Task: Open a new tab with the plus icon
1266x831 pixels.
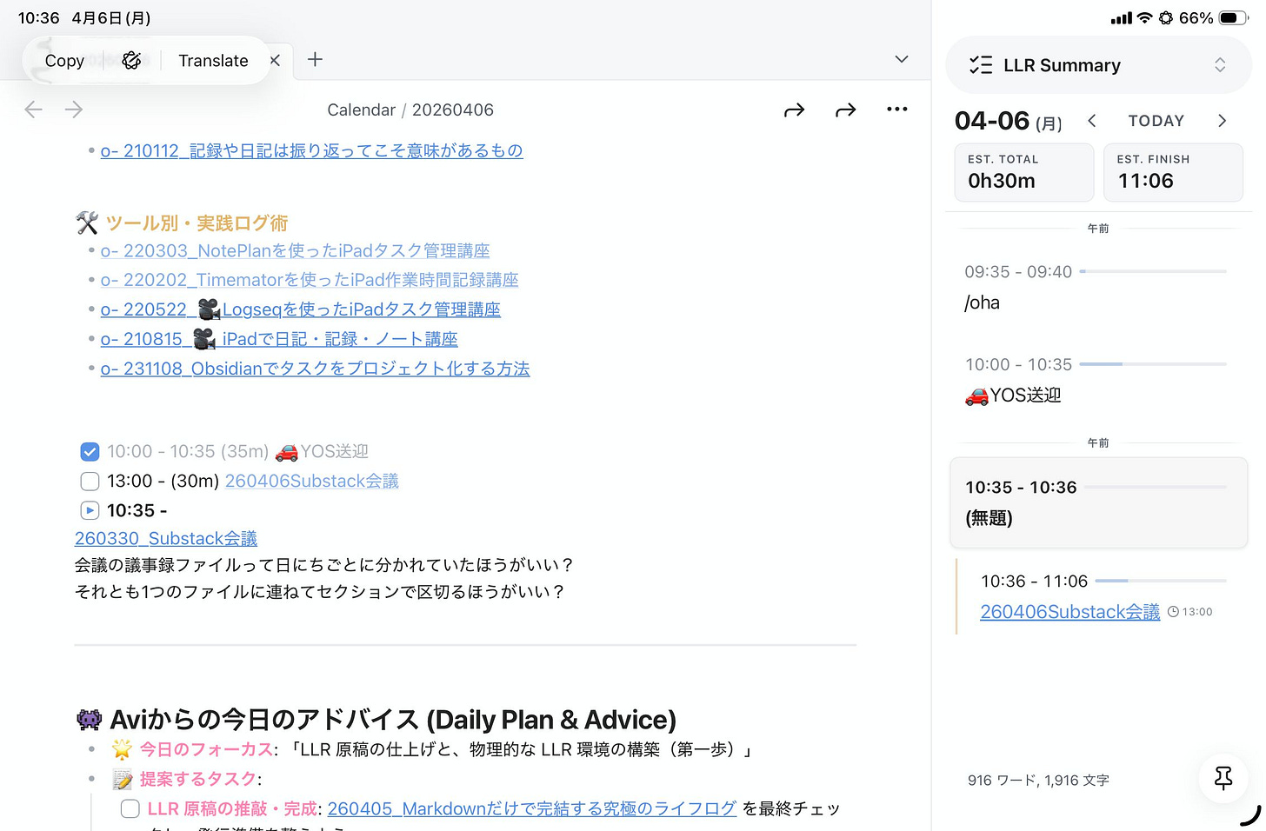Action: pyautogui.click(x=315, y=59)
